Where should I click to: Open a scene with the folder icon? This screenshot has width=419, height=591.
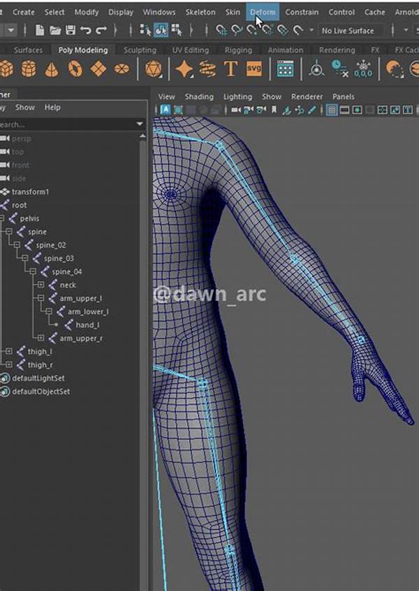[55, 30]
